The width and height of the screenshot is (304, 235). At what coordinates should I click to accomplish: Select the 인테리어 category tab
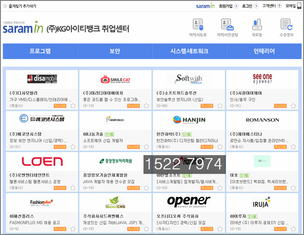264,51
